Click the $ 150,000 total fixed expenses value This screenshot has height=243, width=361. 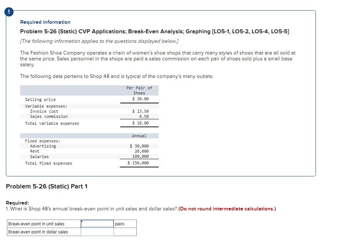click(x=138, y=163)
